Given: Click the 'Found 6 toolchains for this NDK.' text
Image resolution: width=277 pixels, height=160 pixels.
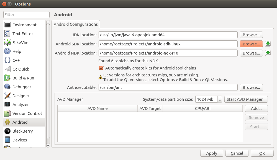Looking at the screenshot, I should coord(129,61).
